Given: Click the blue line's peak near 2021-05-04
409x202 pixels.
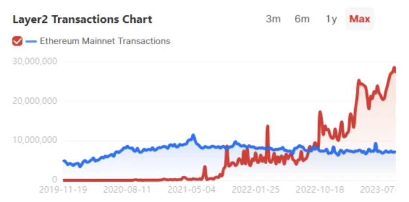Looking at the screenshot, I should [x=193, y=135].
